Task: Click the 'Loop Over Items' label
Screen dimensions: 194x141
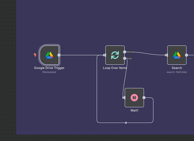Action: point(115,68)
